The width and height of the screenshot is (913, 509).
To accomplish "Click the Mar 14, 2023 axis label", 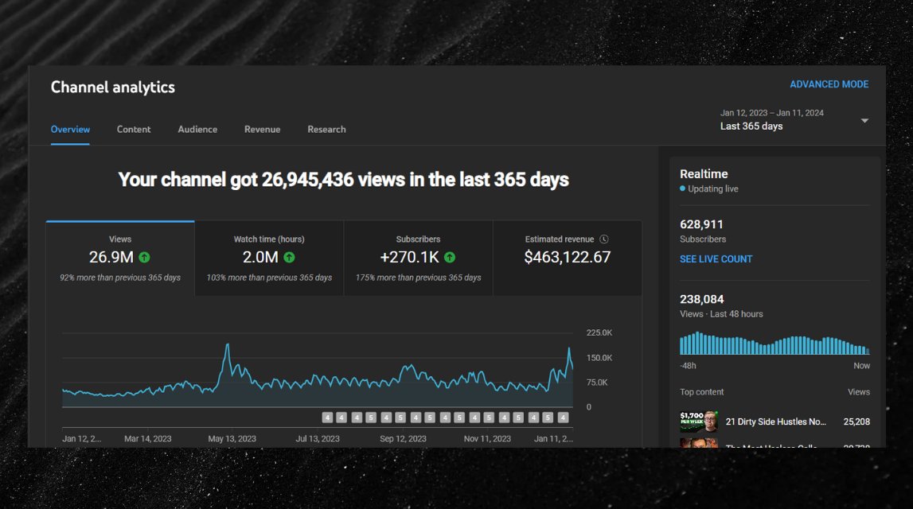I will (x=147, y=438).
